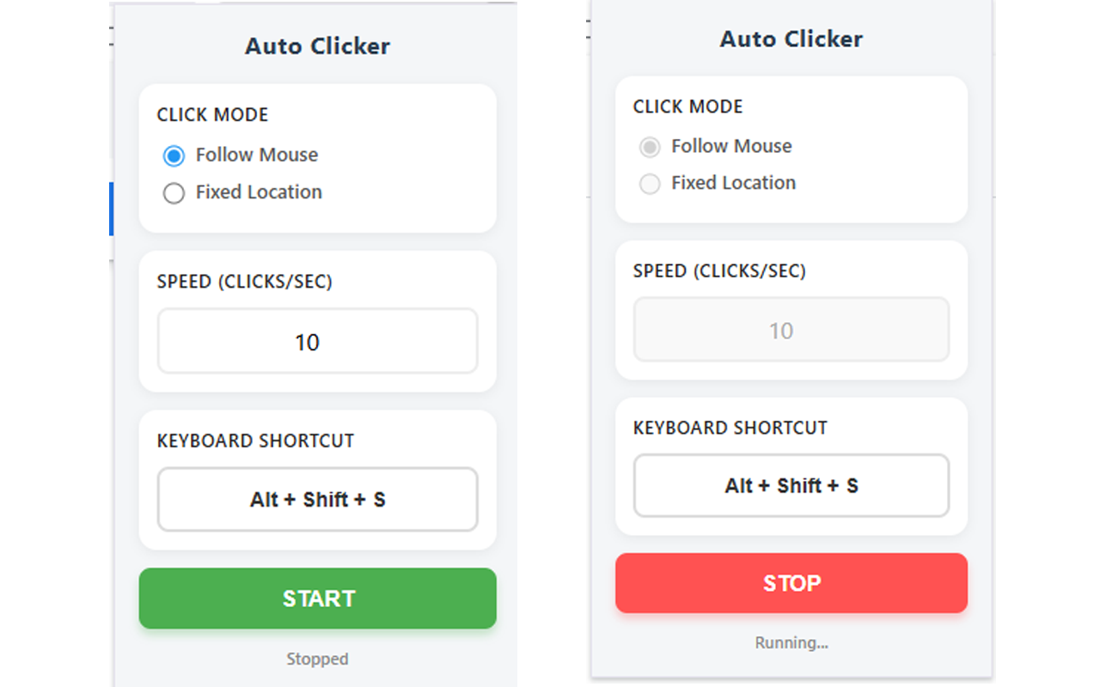Viewport: 1100px width, 687px height.
Task: Choose Fixed Location in the running panel
Action: click(650, 184)
